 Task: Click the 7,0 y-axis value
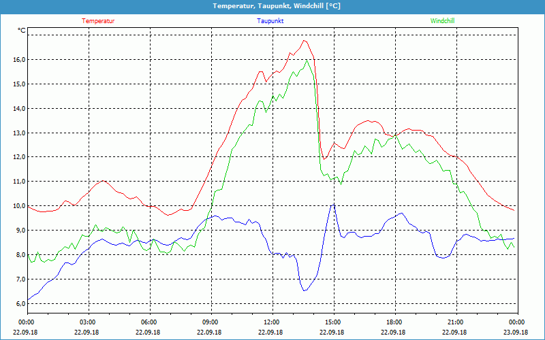point(21,279)
